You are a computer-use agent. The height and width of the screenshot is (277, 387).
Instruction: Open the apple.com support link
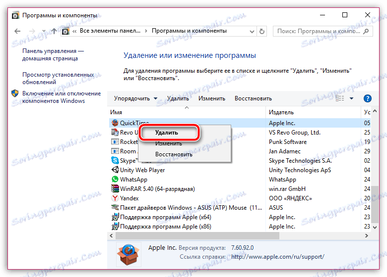278,257
